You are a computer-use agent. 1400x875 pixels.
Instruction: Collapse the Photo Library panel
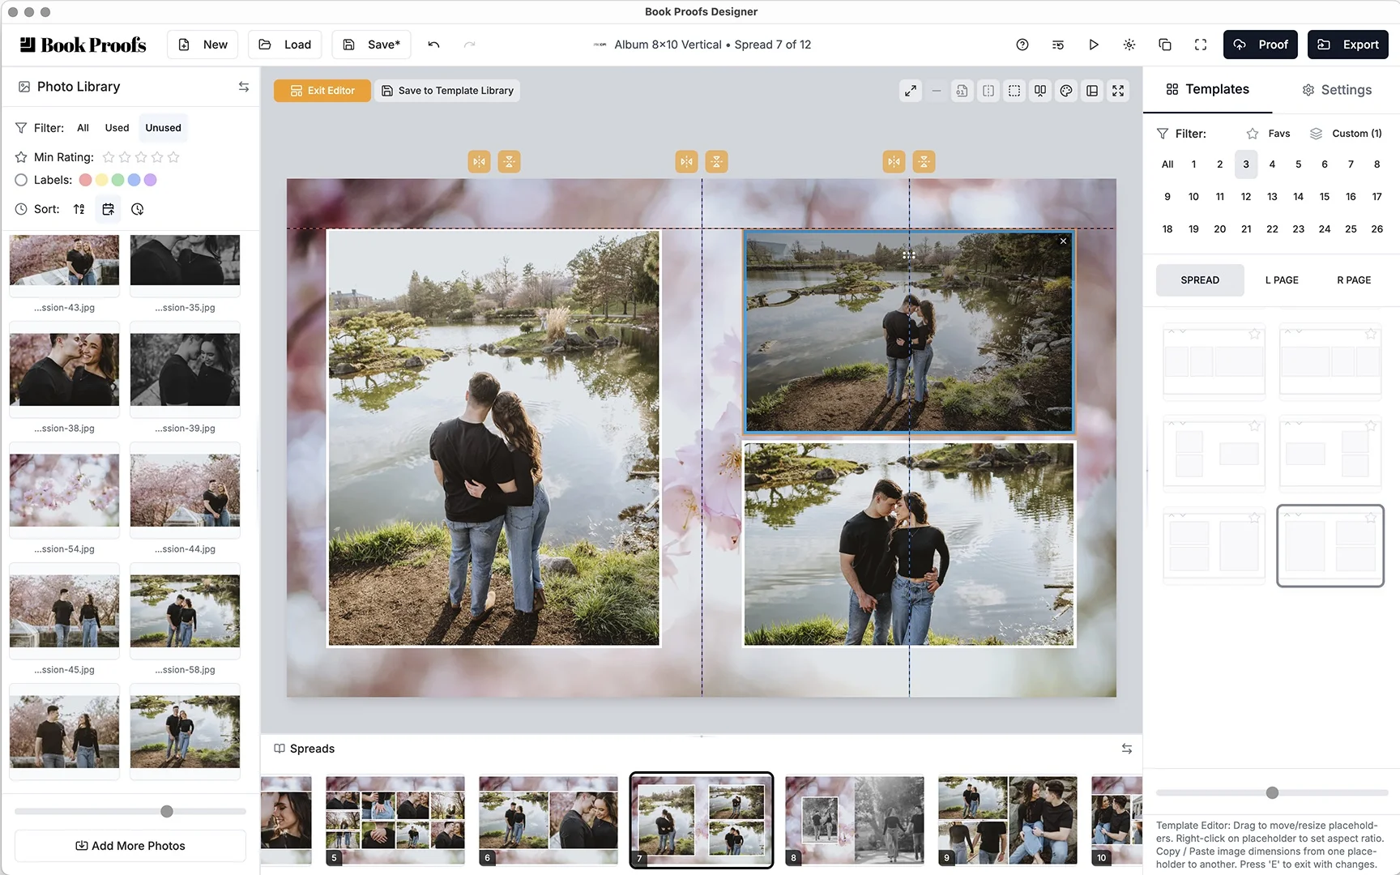244,87
